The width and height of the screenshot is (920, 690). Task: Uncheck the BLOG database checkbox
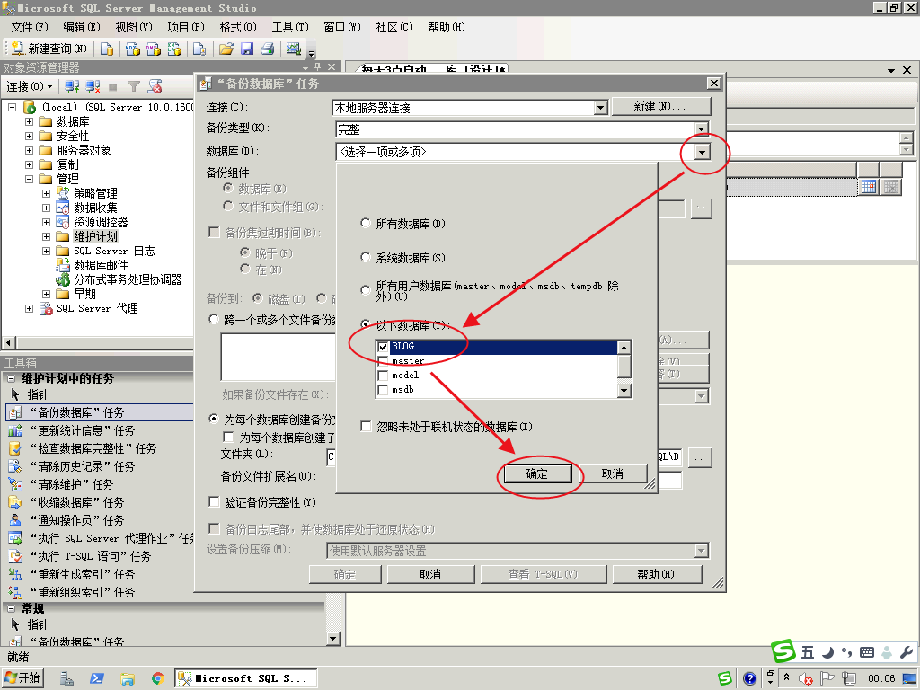(383, 347)
